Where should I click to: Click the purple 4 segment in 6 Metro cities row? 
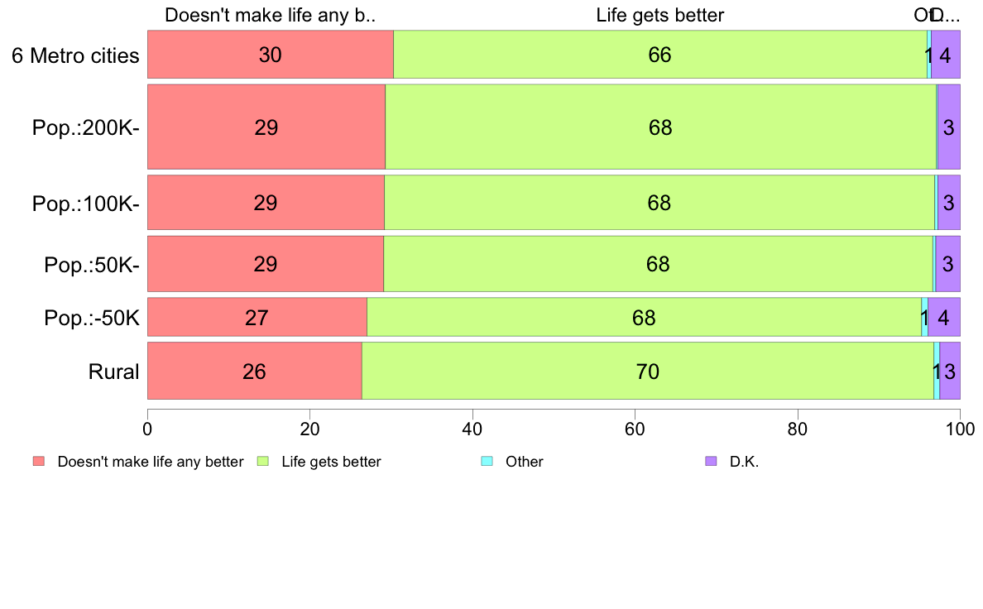click(x=946, y=55)
